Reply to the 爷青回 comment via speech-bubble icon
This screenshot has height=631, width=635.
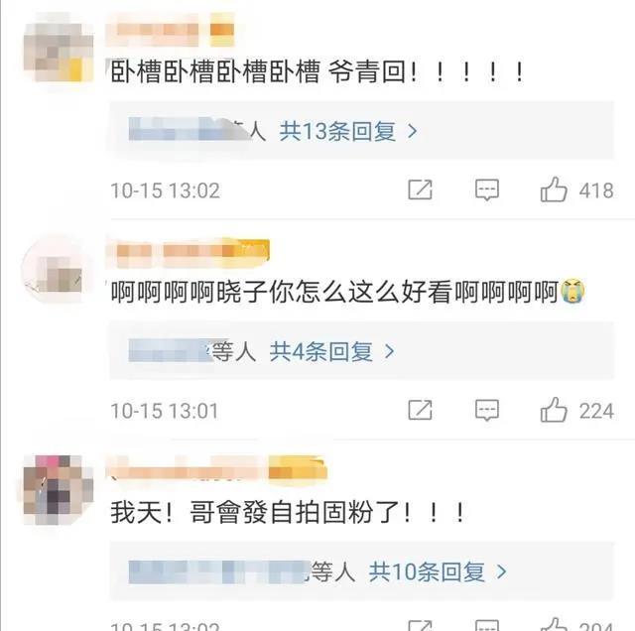tap(487, 189)
